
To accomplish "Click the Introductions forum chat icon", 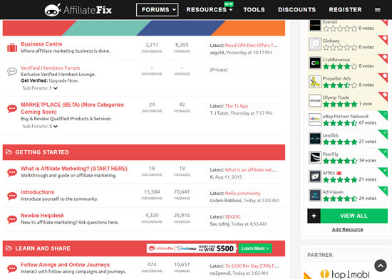I will tap(12, 196).
